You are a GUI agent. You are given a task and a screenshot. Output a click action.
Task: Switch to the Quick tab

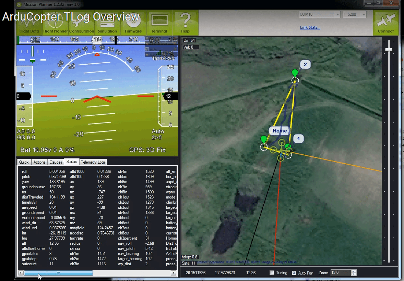coord(24,162)
